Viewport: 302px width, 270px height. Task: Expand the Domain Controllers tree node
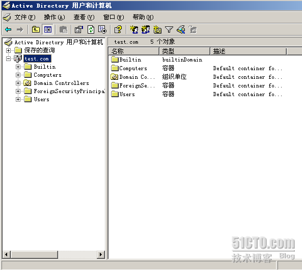click(x=18, y=83)
